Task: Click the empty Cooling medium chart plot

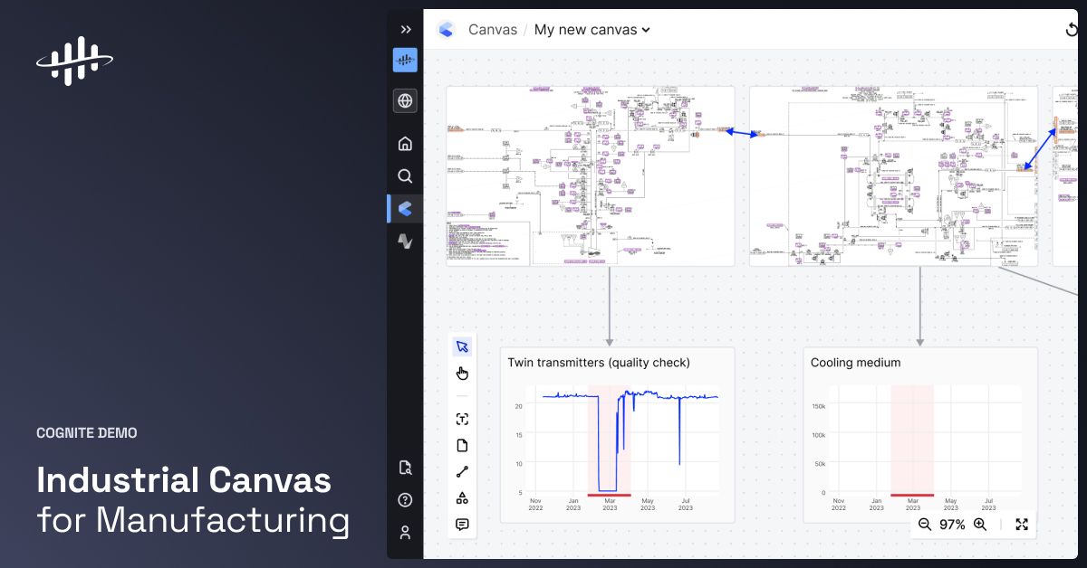Action: coord(925,440)
